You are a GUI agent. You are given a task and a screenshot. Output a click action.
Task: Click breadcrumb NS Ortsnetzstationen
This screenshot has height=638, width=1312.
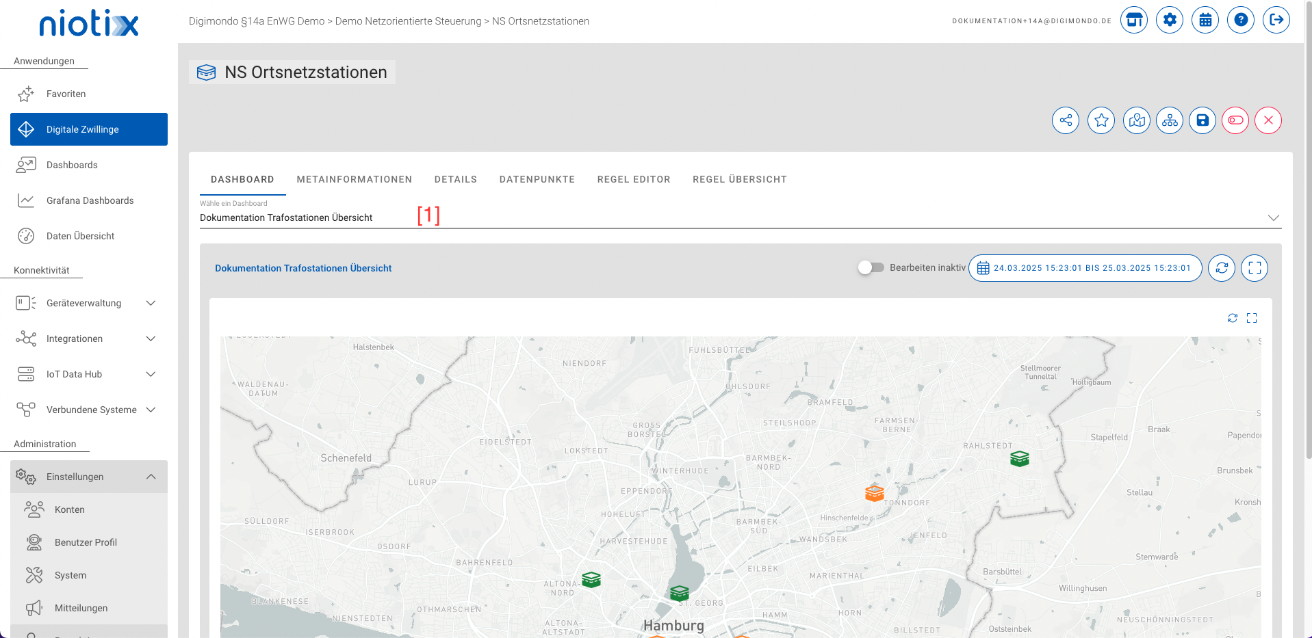coord(541,21)
